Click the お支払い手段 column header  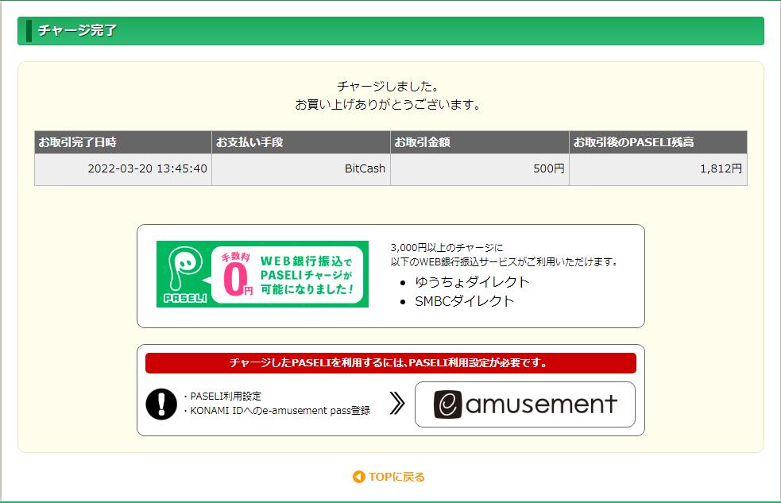pyautogui.click(x=249, y=142)
